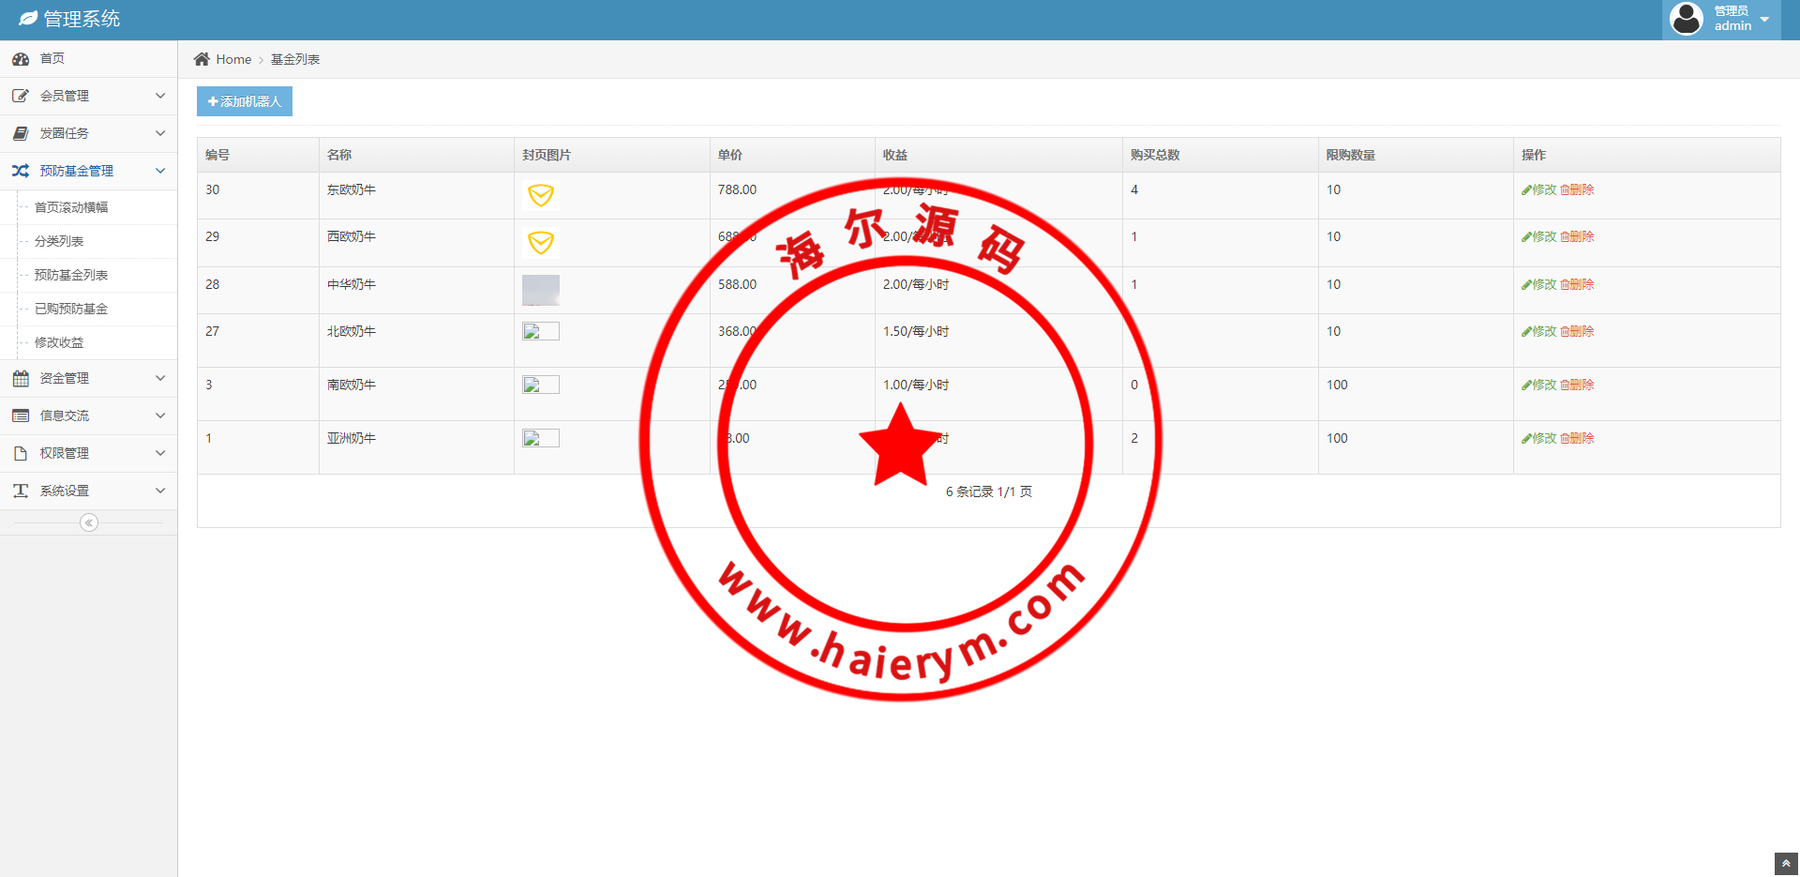Collapse the 预防基金管理 menu chevron

(160, 171)
